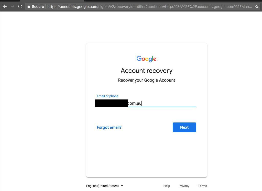
Task: Reload the page with the refresh icon
Action: coord(20,6)
